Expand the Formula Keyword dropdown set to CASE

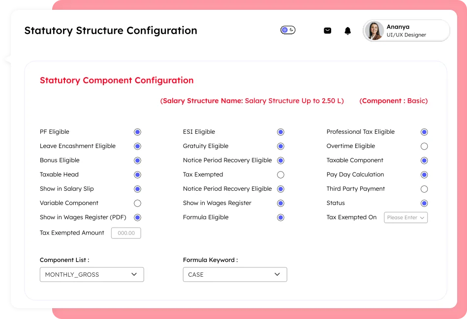(235, 274)
